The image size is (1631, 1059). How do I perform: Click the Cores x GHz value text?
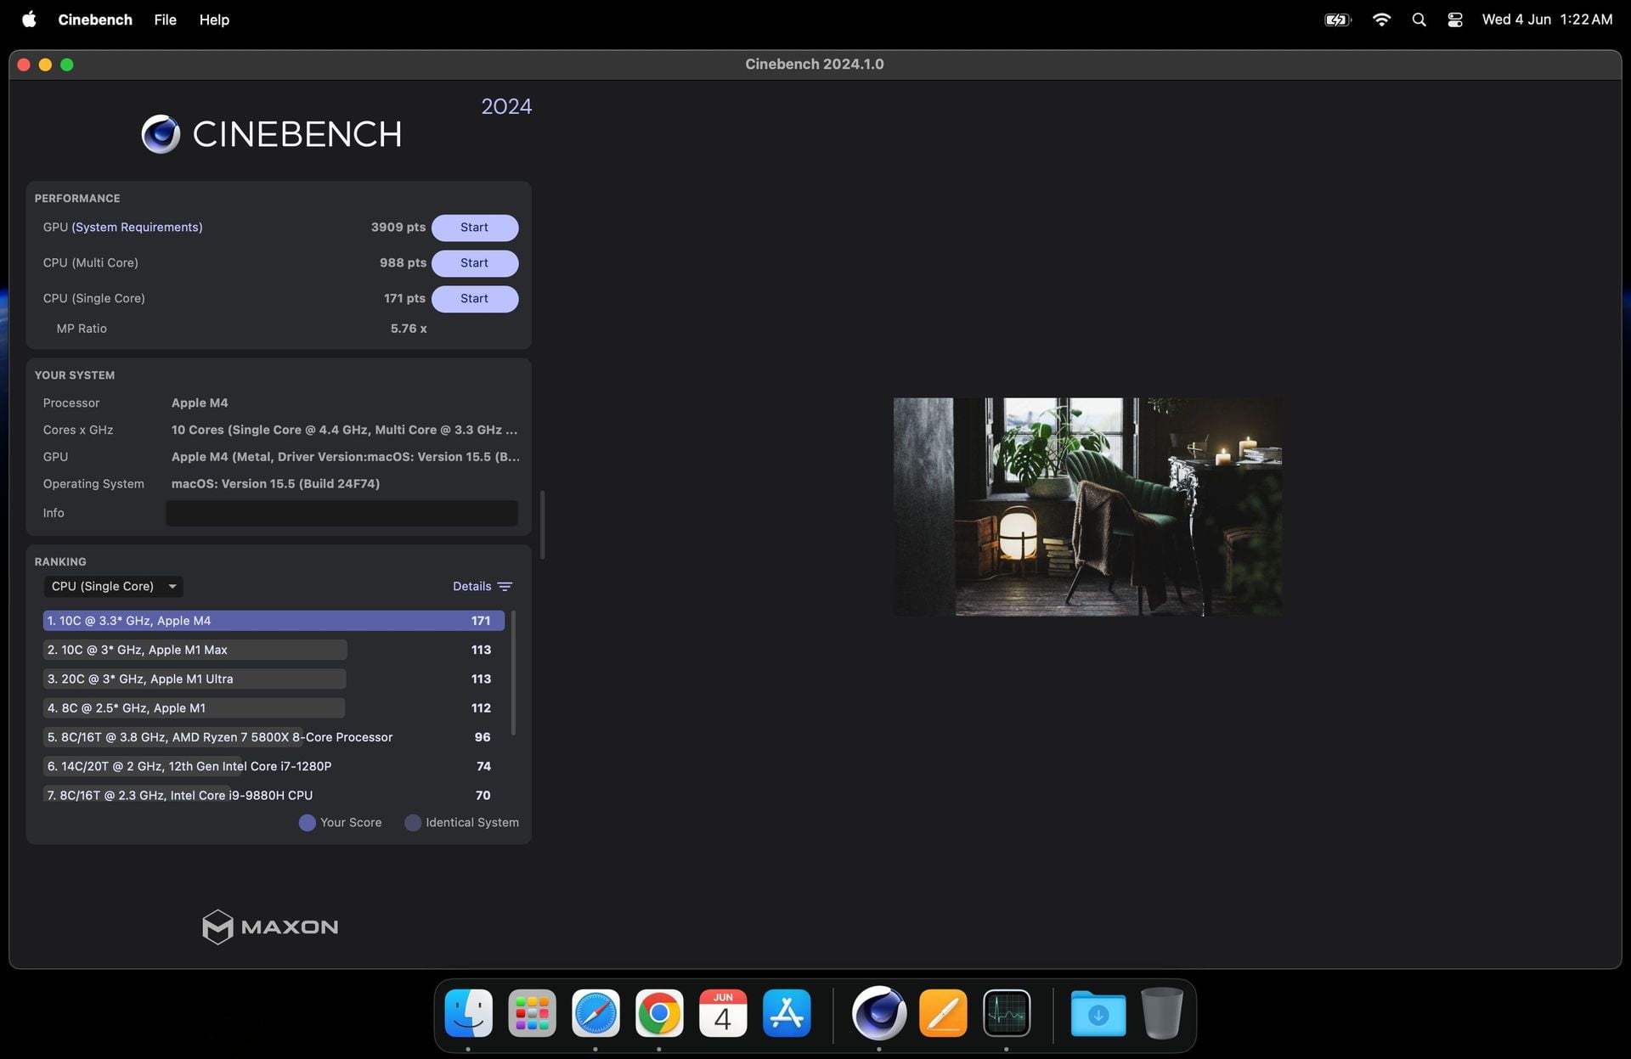344,431
